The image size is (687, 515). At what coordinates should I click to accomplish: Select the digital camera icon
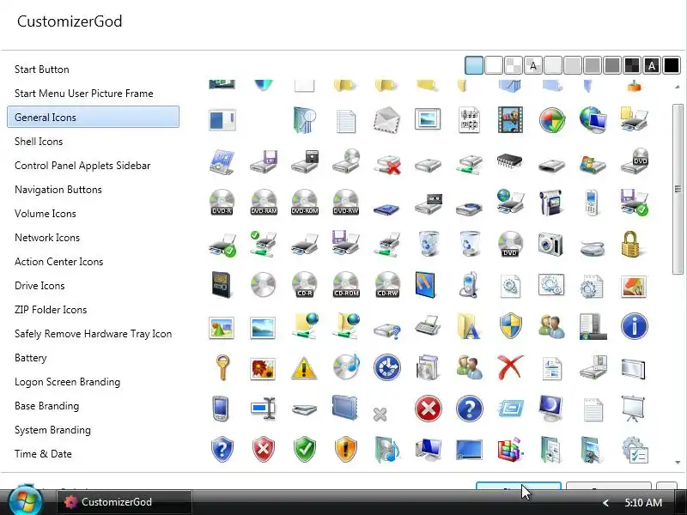point(550,244)
